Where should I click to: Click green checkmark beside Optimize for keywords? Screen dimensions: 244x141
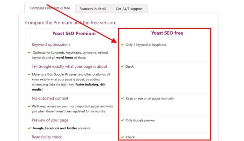29,52
